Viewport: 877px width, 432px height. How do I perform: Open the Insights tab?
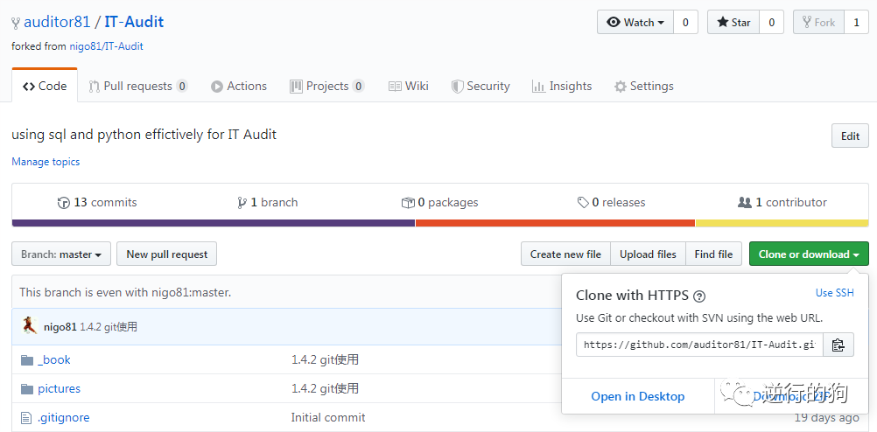click(x=562, y=86)
